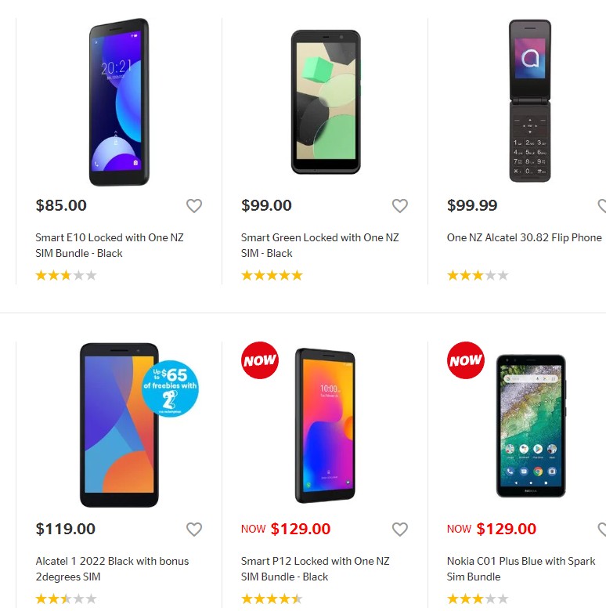View Smart E10 phone image
Screen dimensions: 606x611
tap(119, 102)
